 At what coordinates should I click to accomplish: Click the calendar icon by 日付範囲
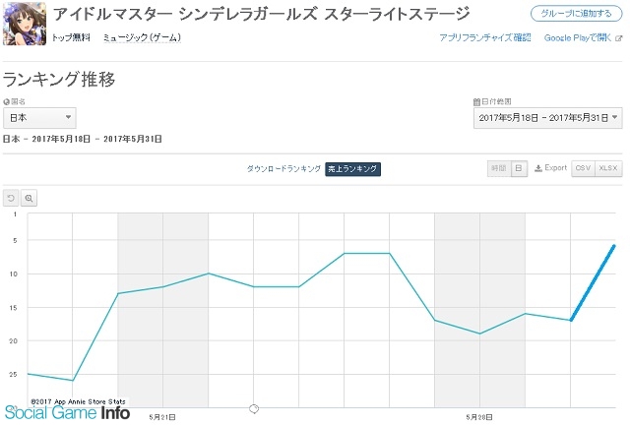pyautogui.click(x=476, y=102)
